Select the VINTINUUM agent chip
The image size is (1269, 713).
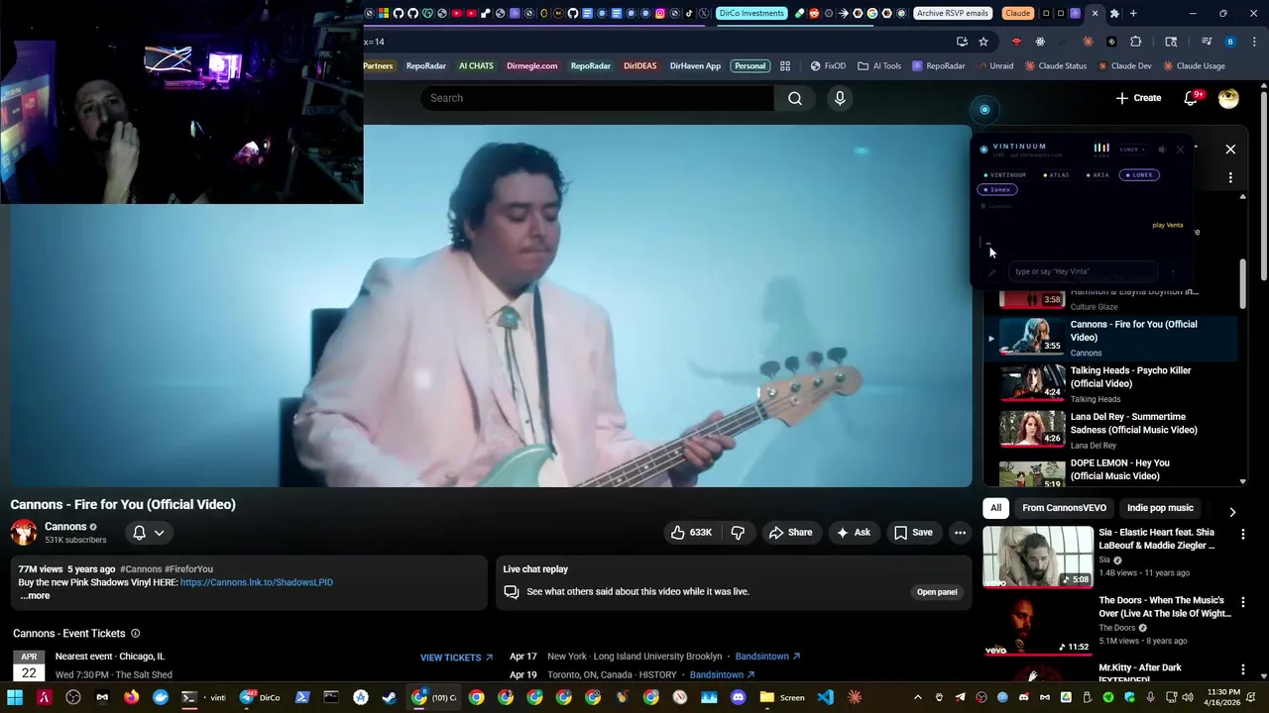(1005, 175)
